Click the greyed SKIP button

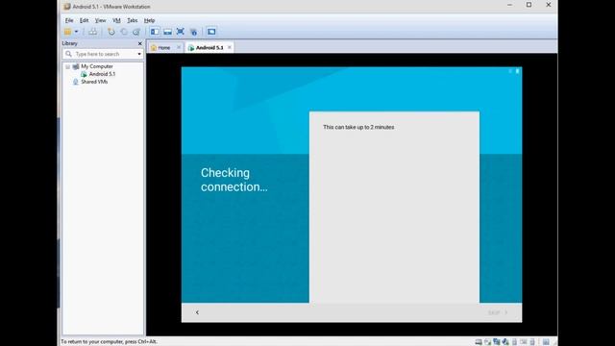(498, 312)
